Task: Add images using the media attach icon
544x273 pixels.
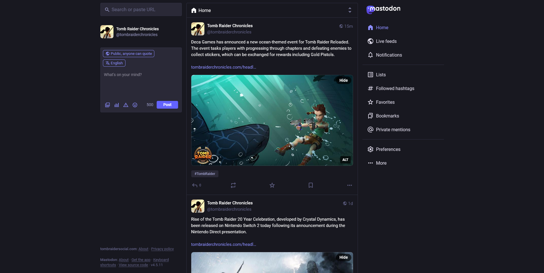Action: 107,105
